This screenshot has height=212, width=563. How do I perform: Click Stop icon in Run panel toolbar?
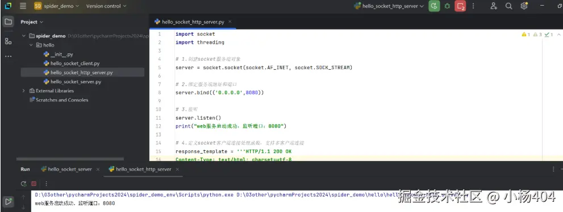tap(34, 184)
